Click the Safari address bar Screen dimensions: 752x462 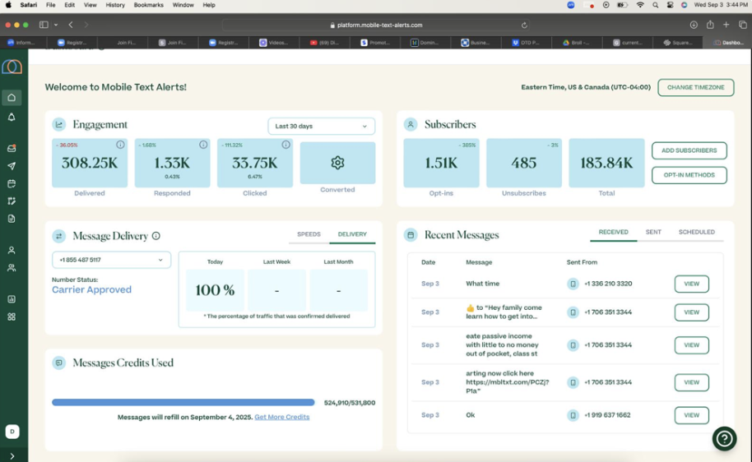coord(376,25)
